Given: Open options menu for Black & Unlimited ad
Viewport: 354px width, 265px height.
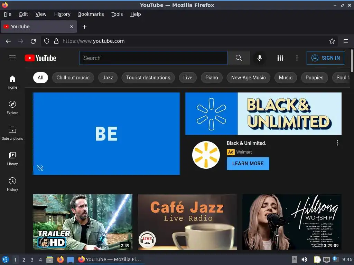Looking at the screenshot, I should click(x=337, y=143).
